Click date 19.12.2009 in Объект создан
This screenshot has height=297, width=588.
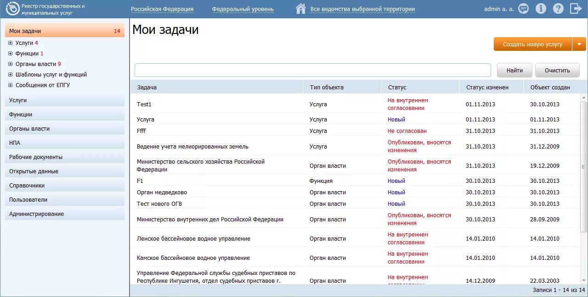point(545,165)
